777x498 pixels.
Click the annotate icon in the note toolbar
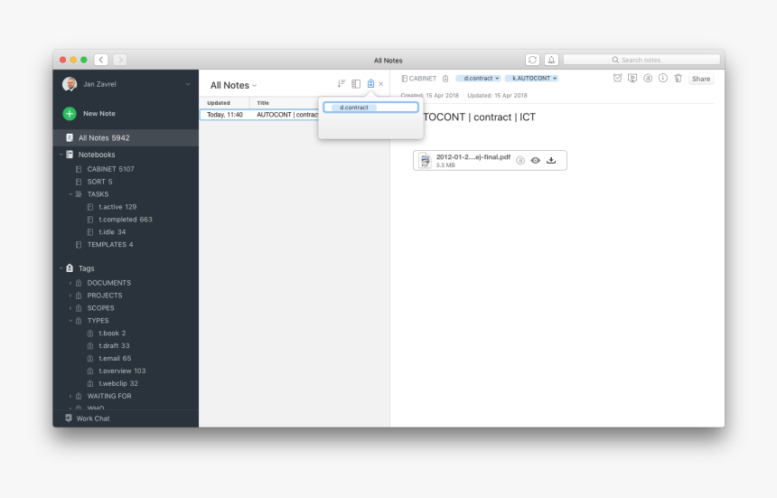(x=648, y=79)
